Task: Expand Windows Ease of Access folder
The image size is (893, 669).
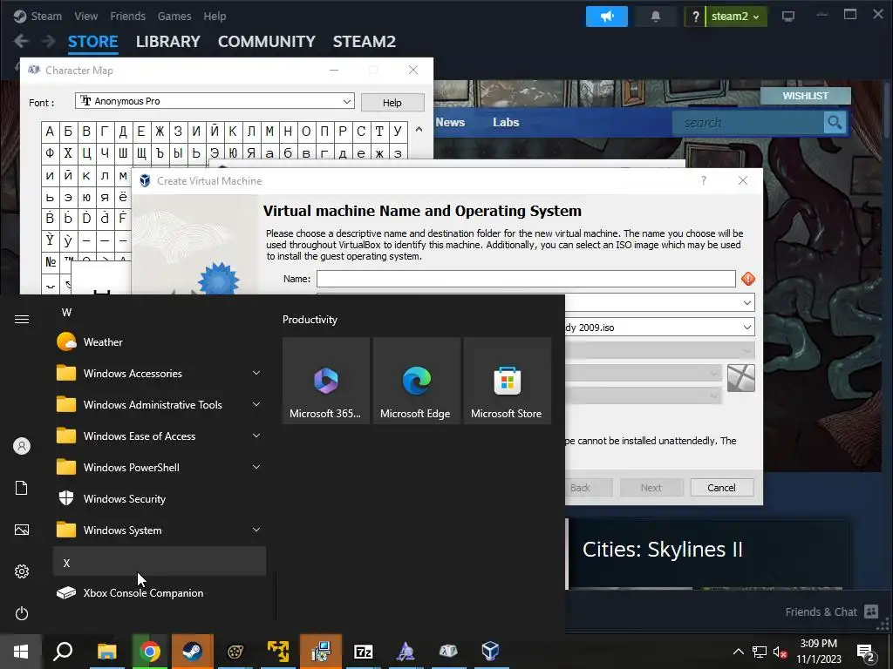Action: click(160, 436)
